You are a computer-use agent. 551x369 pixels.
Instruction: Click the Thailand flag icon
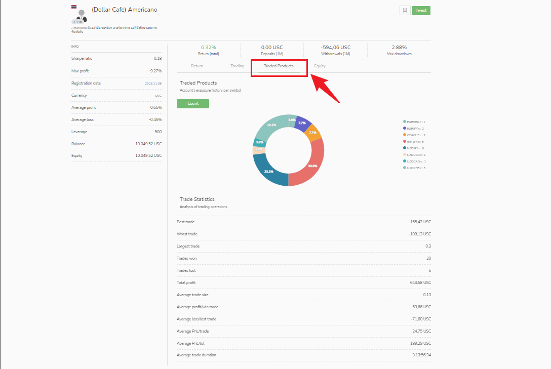[x=74, y=7]
